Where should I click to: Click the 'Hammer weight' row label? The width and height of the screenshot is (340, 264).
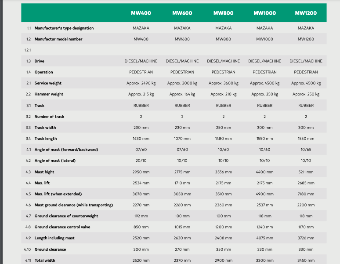49,94
